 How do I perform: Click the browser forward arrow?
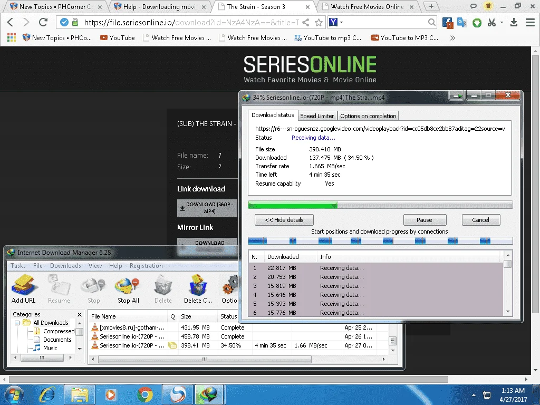(x=26, y=22)
